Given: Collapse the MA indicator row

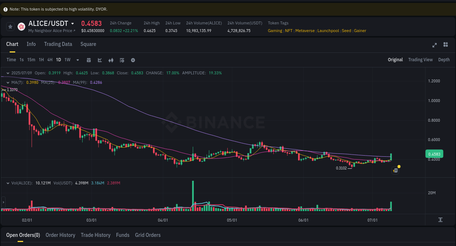Looking at the screenshot, I should (8, 82).
